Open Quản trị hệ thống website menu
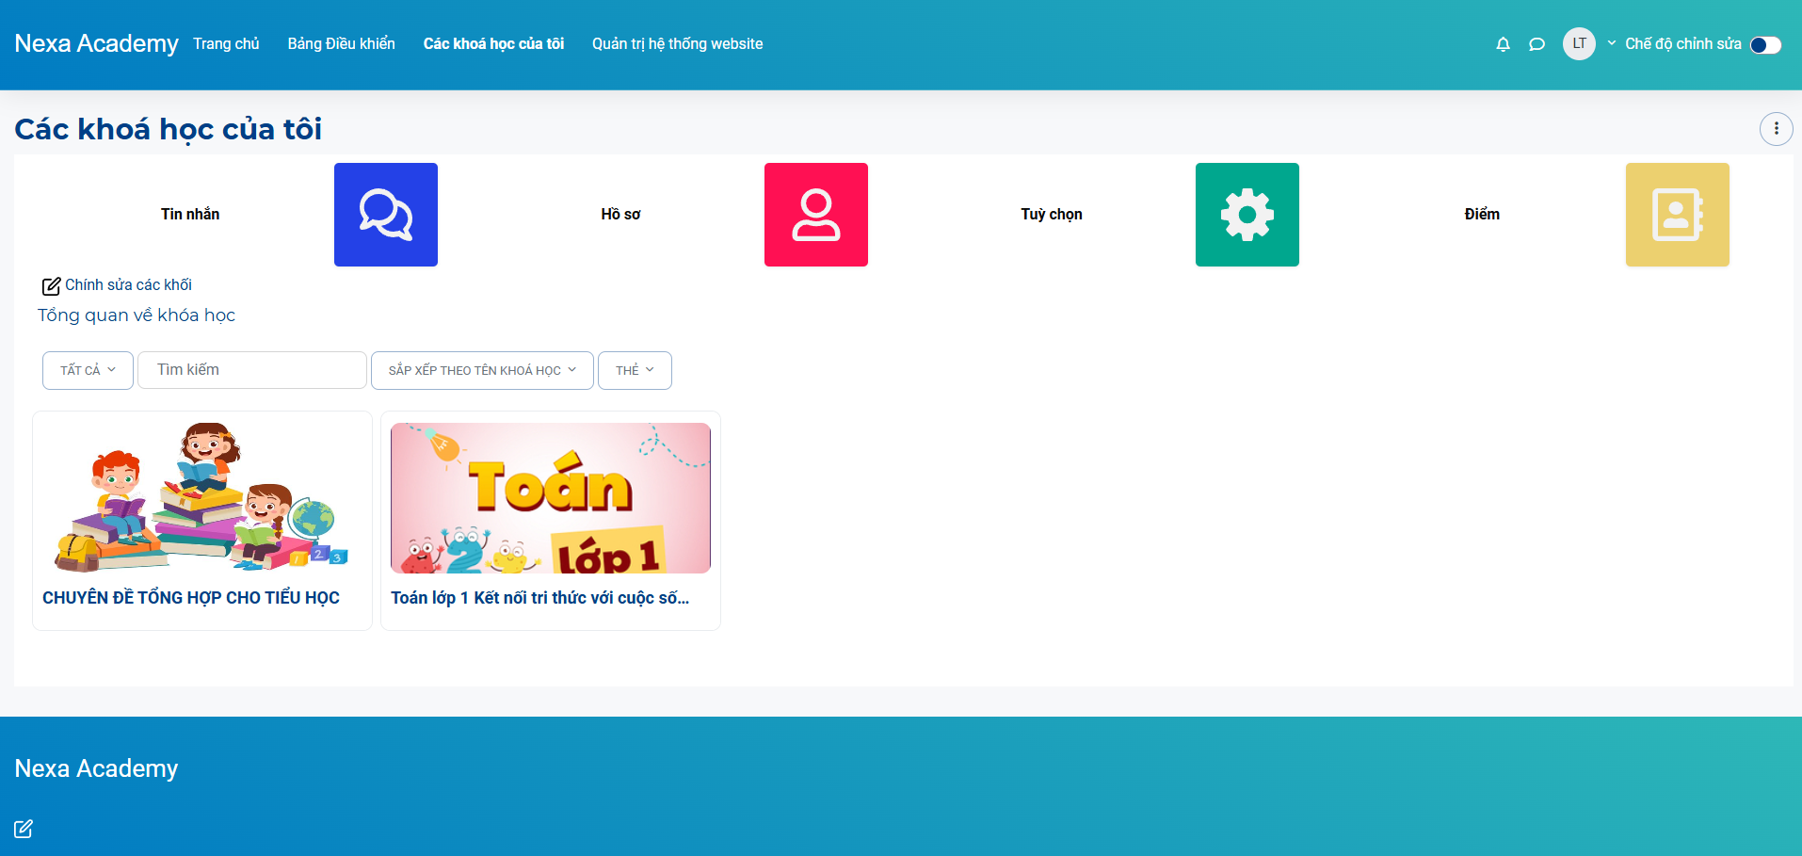 pyautogui.click(x=677, y=44)
